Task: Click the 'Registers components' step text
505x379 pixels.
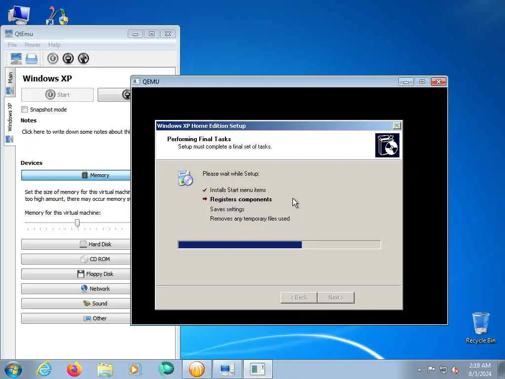Action: [241, 199]
